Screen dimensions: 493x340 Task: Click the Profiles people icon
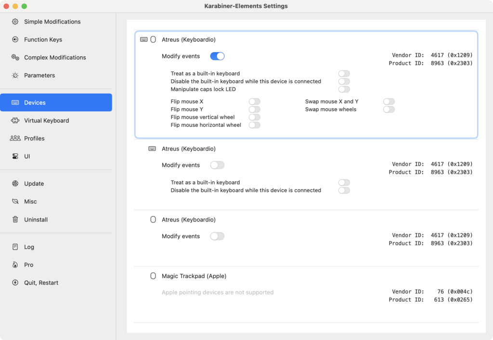coord(15,139)
